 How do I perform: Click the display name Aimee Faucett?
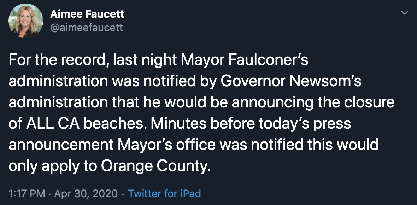87,14
